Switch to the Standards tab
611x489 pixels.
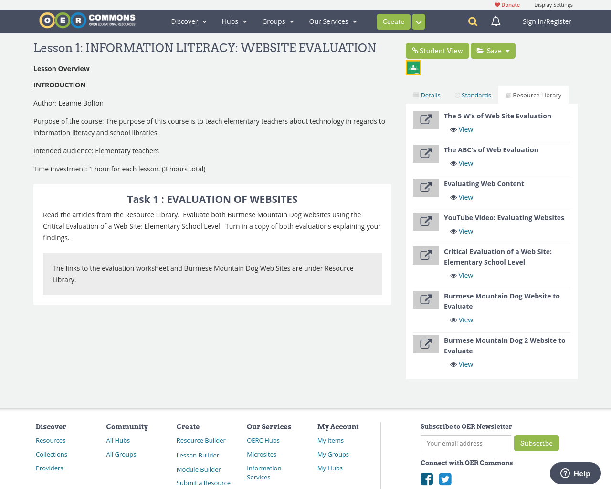click(473, 95)
